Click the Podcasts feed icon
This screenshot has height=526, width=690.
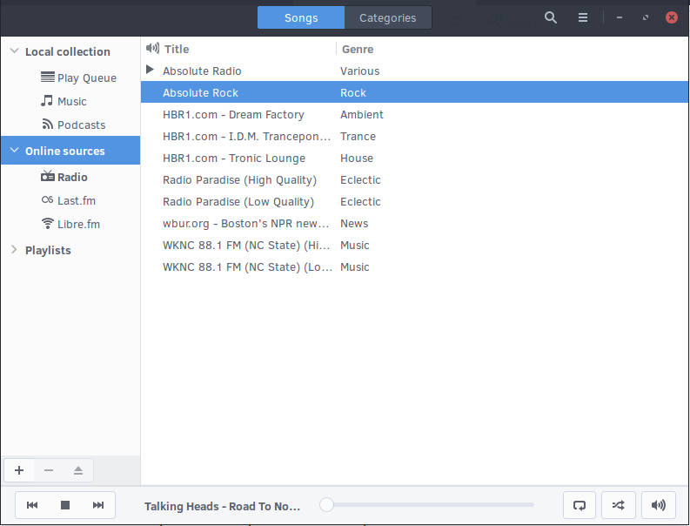(x=48, y=124)
